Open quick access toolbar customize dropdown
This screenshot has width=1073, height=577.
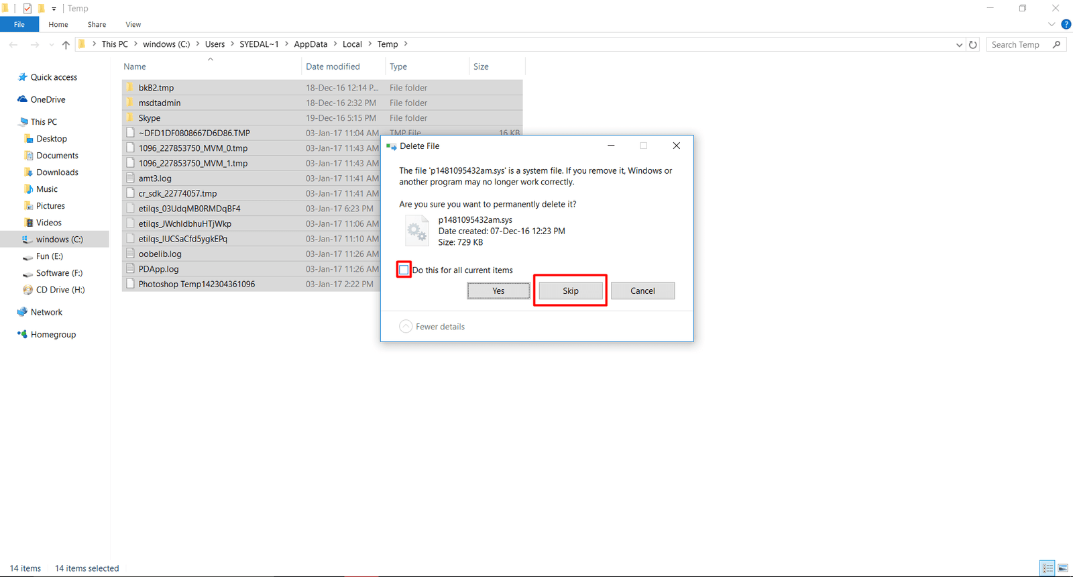click(54, 9)
